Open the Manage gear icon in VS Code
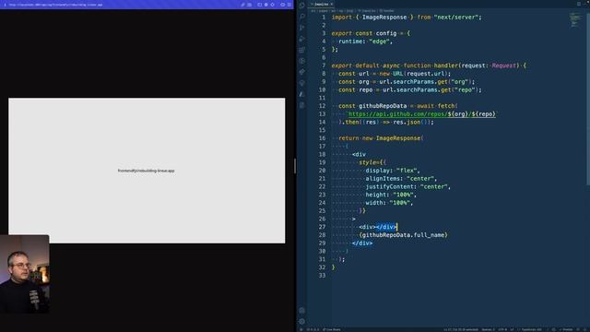 (x=301, y=322)
